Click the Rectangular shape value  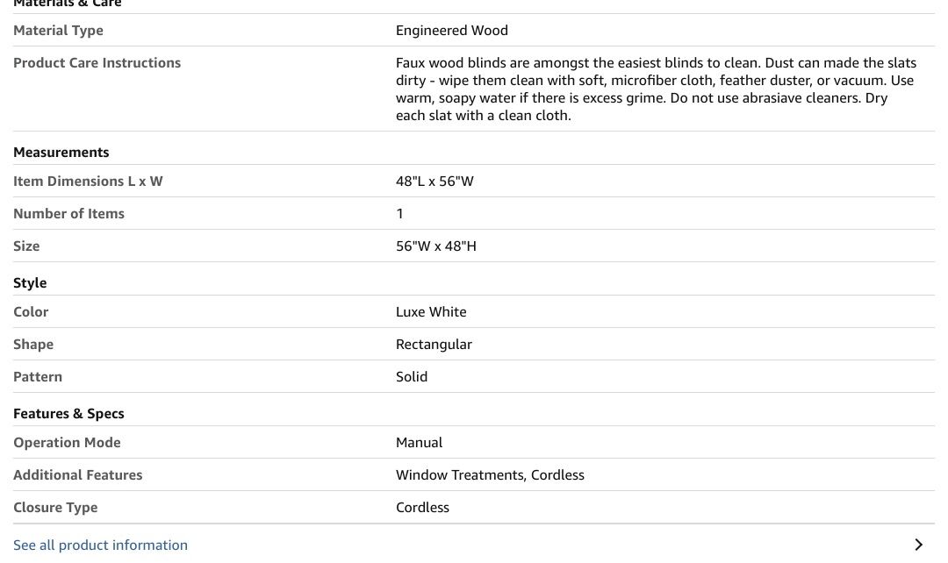434,344
